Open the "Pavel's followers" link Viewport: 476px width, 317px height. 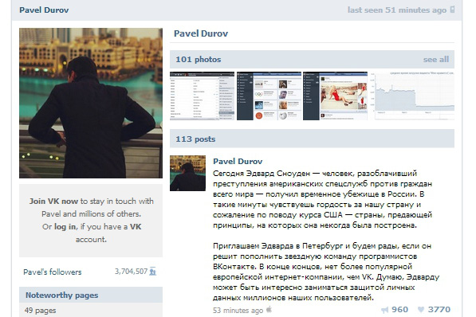53,272
